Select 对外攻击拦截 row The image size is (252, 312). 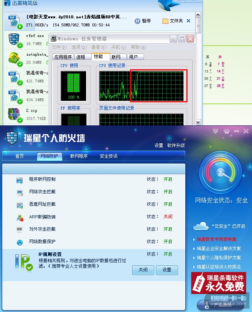(94, 229)
